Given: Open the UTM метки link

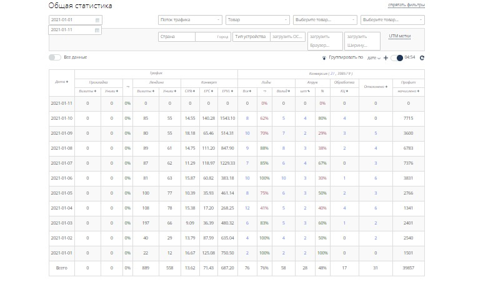Looking at the screenshot, I should (x=400, y=36).
